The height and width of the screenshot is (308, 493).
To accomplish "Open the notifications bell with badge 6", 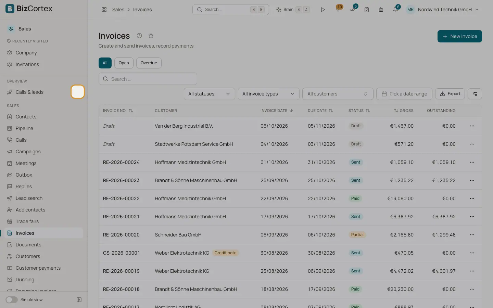I will 395,10.
